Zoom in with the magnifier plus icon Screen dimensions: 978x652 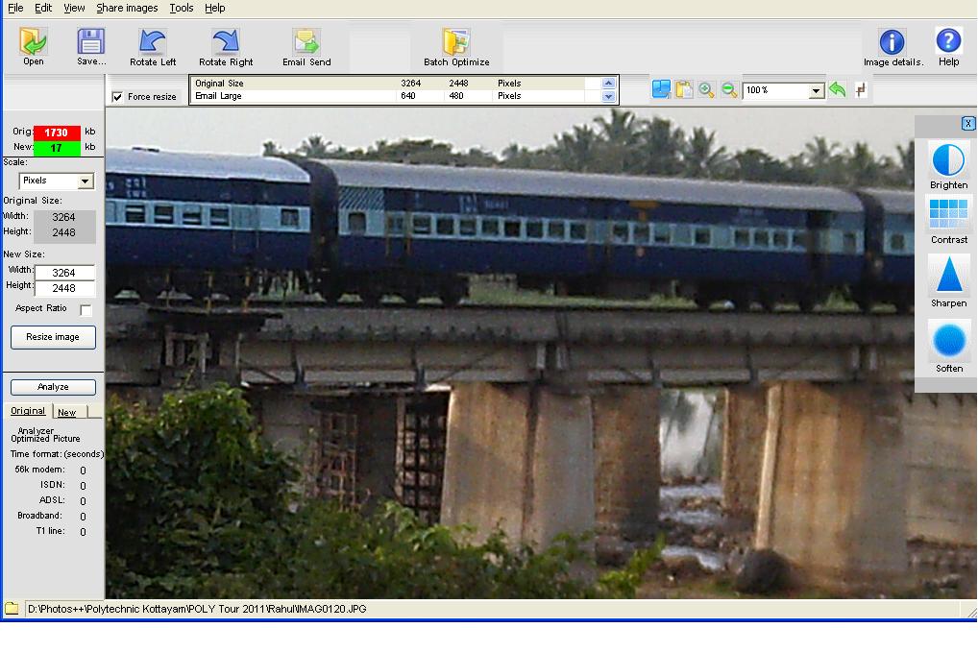pyautogui.click(x=706, y=89)
